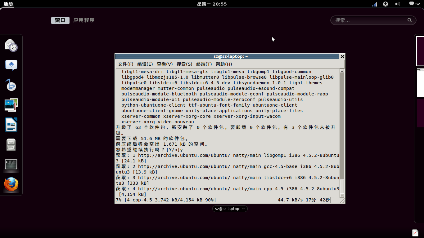Launch Shotwell photo manager from dash
424x238 pixels.
(x=11, y=105)
